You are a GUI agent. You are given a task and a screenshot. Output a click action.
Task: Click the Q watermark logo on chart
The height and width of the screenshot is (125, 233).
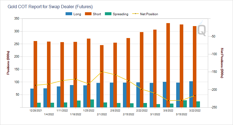[202, 29]
